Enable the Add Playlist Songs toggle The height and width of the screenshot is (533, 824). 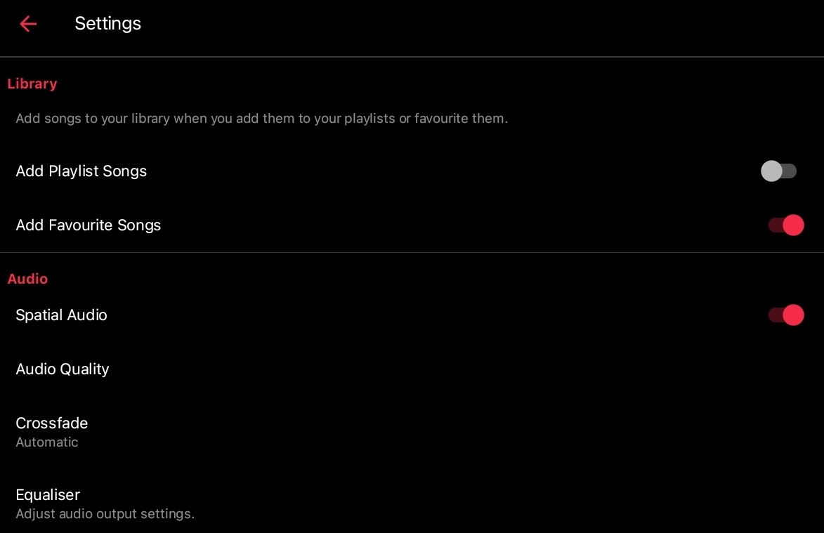click(x=780, y=171)
